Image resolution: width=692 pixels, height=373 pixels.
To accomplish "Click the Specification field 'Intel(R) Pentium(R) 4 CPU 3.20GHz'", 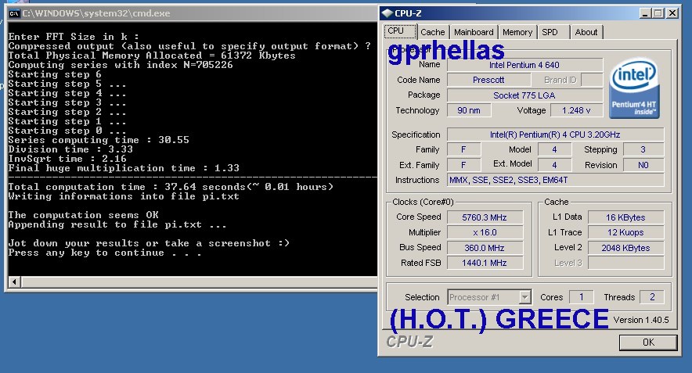I will (x=555, y=134).
